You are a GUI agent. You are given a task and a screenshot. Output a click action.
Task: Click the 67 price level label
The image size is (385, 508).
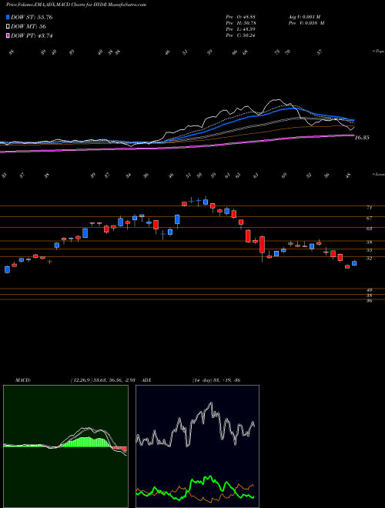coord(369,219)
